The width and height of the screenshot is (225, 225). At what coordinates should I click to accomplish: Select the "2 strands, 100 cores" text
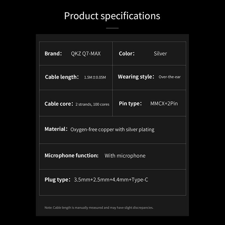[x=92, y=104]
